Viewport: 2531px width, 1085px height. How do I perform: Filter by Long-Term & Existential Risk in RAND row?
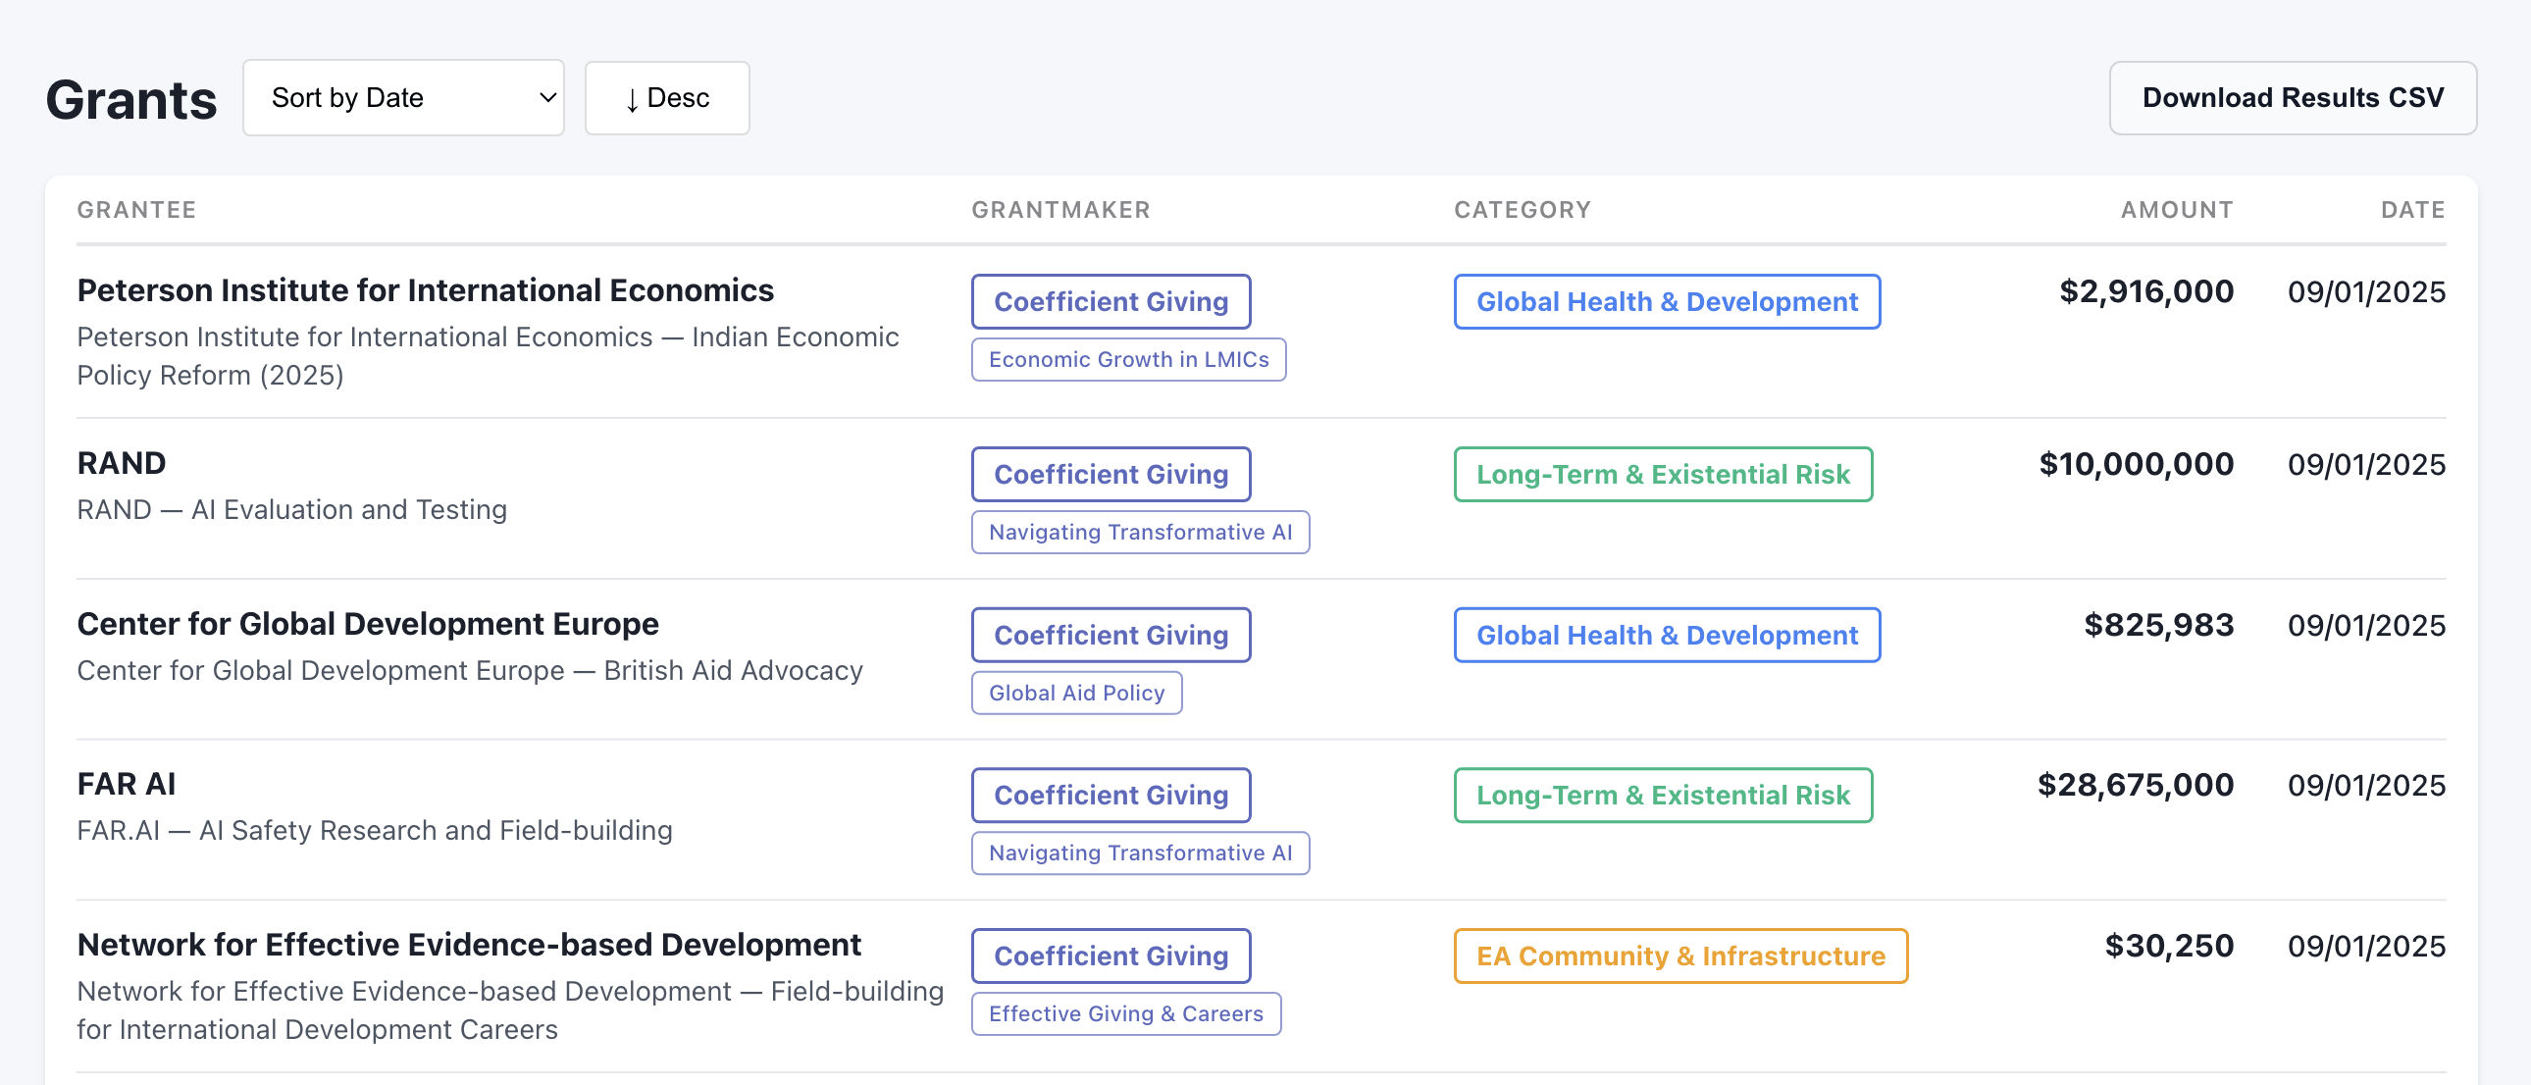1662,475
